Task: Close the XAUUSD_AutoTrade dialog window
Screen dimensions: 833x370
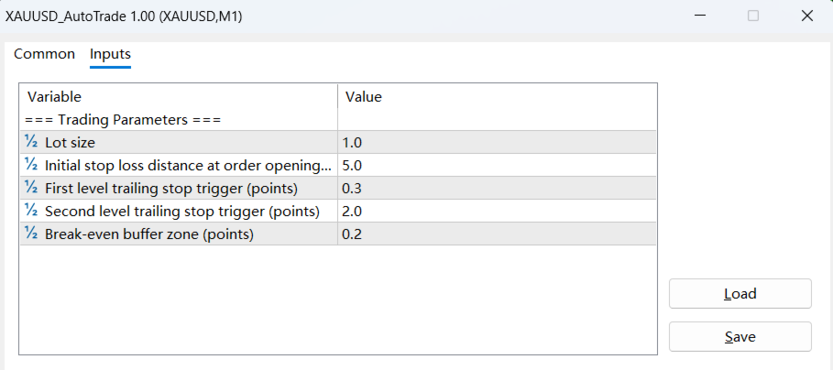Action: pos(806,16)
